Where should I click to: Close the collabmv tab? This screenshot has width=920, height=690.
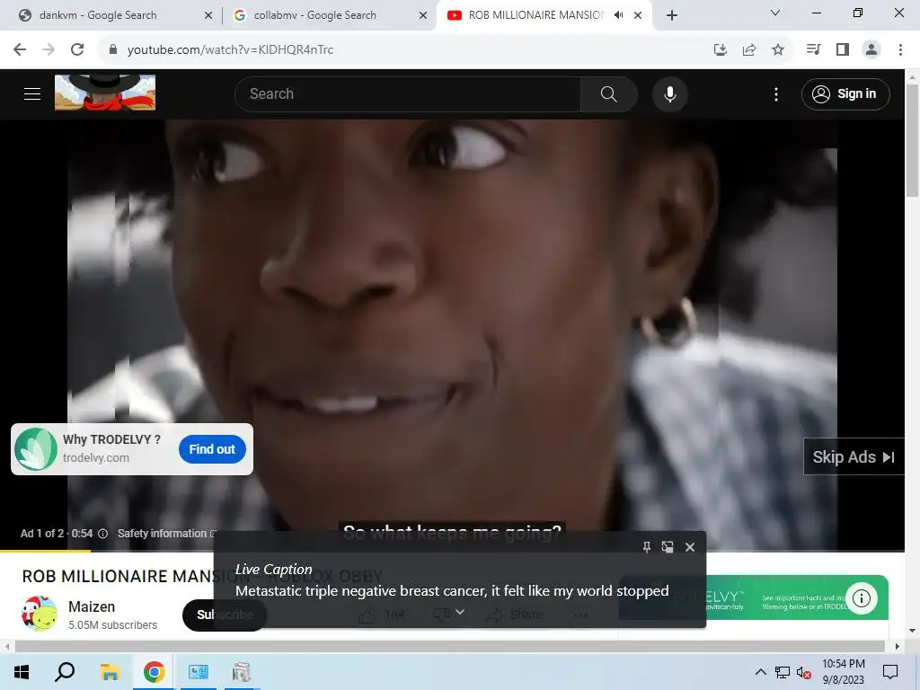(x=423, y=15)
